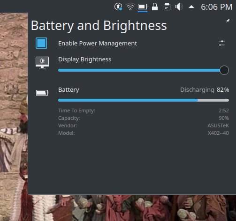Click the battery icon beside Battery label
The width and height of the screenshot is (236, 221).
coord(42,93)
